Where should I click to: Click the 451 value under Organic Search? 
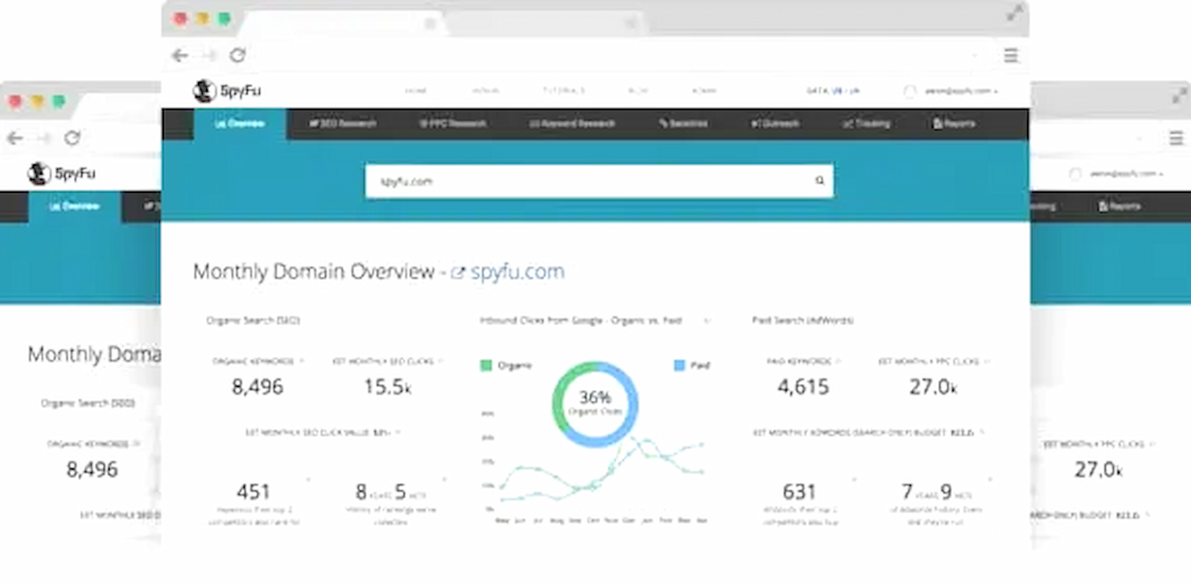coord(253,491)
